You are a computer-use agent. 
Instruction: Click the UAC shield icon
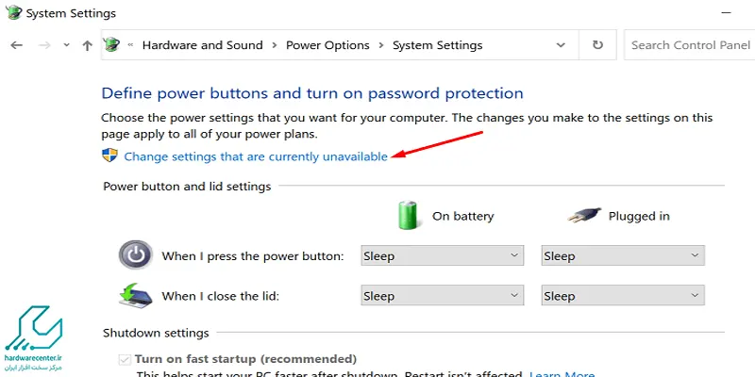coord(109,156)
